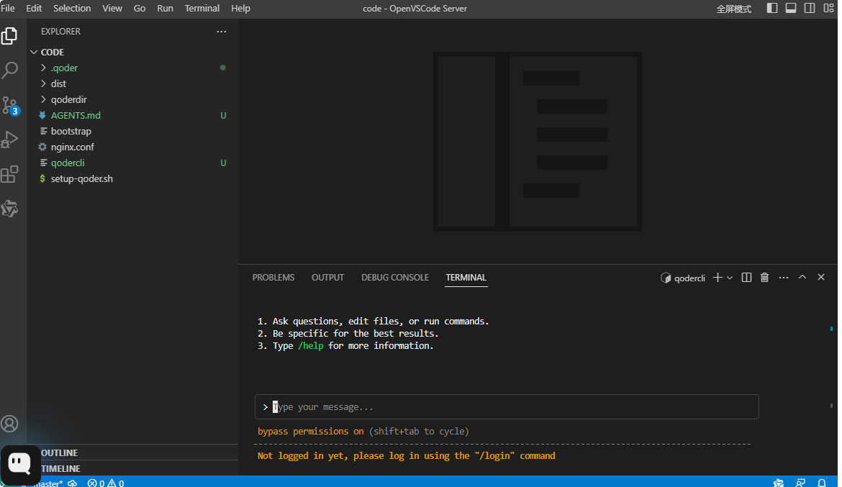Split the terminal pane
The height and width of the screenshot is (487, 842).
pos(746,278)
